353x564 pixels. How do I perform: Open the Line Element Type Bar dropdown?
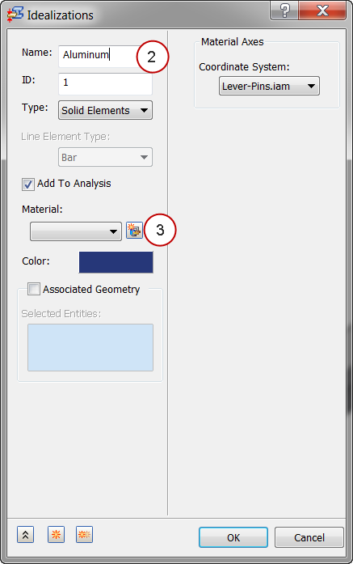pyautogui.click(x=105, y=157)
